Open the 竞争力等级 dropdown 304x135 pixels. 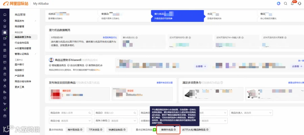pyautogui.click(x=116, y=121)
